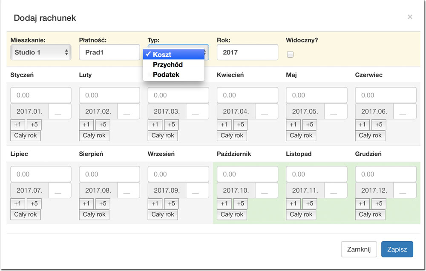Viewport: 426px width, 271px height.
Task: Toggle the Widoczny? checkbox
Action: pyautogui.click(x=290, y=54)
